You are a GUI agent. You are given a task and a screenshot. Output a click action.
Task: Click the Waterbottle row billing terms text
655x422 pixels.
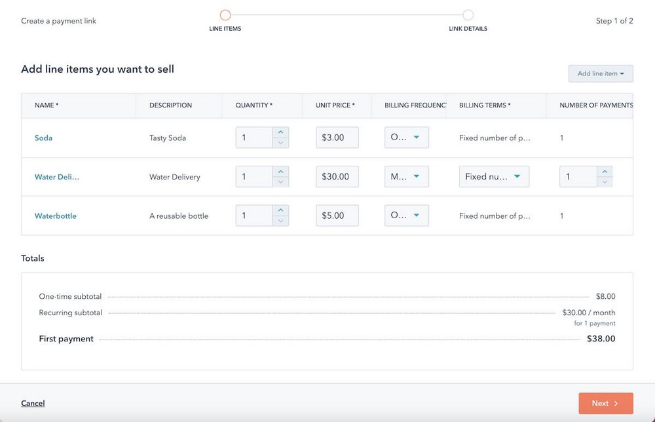495,216
